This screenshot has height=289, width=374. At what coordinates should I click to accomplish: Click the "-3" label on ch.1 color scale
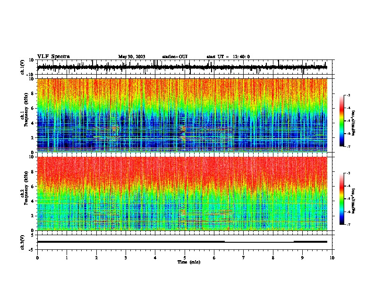click(x=348, y=95)
